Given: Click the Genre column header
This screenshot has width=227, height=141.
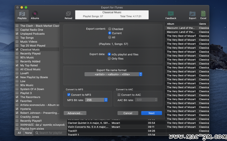Looking at the screenshot, I should point(202,24).
